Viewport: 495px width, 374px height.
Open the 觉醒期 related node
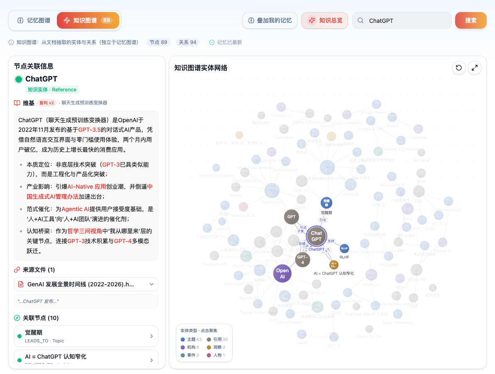(x=86, y=336)
